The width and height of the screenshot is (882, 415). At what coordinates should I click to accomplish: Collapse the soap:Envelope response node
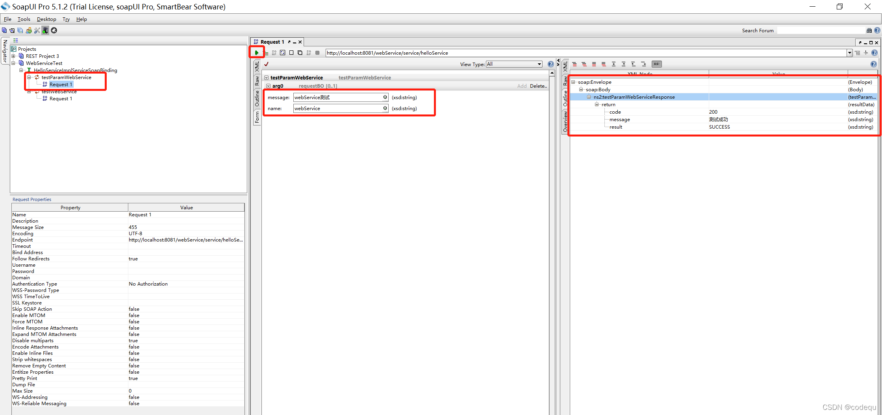(x=574, y=82)
